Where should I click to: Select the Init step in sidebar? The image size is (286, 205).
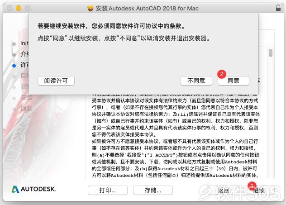coord(24,43)
